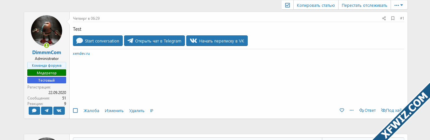Image resolution: width=430 pixels, height=140 pixels.
Task: Tick the post selection checkbox near Жалоба
Action: [x=76, y=111]
